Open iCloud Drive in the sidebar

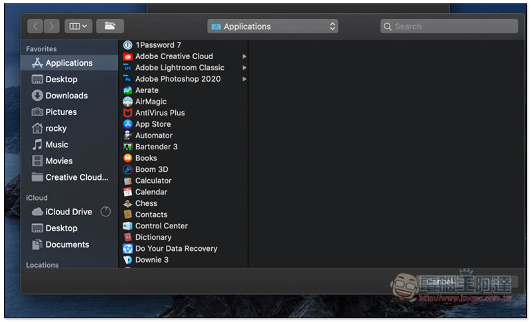pos(70,212)
